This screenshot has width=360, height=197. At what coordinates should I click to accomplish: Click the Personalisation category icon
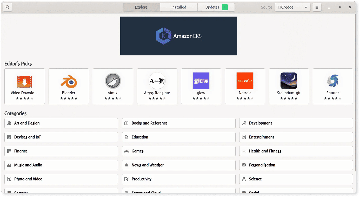coord(244,165)
